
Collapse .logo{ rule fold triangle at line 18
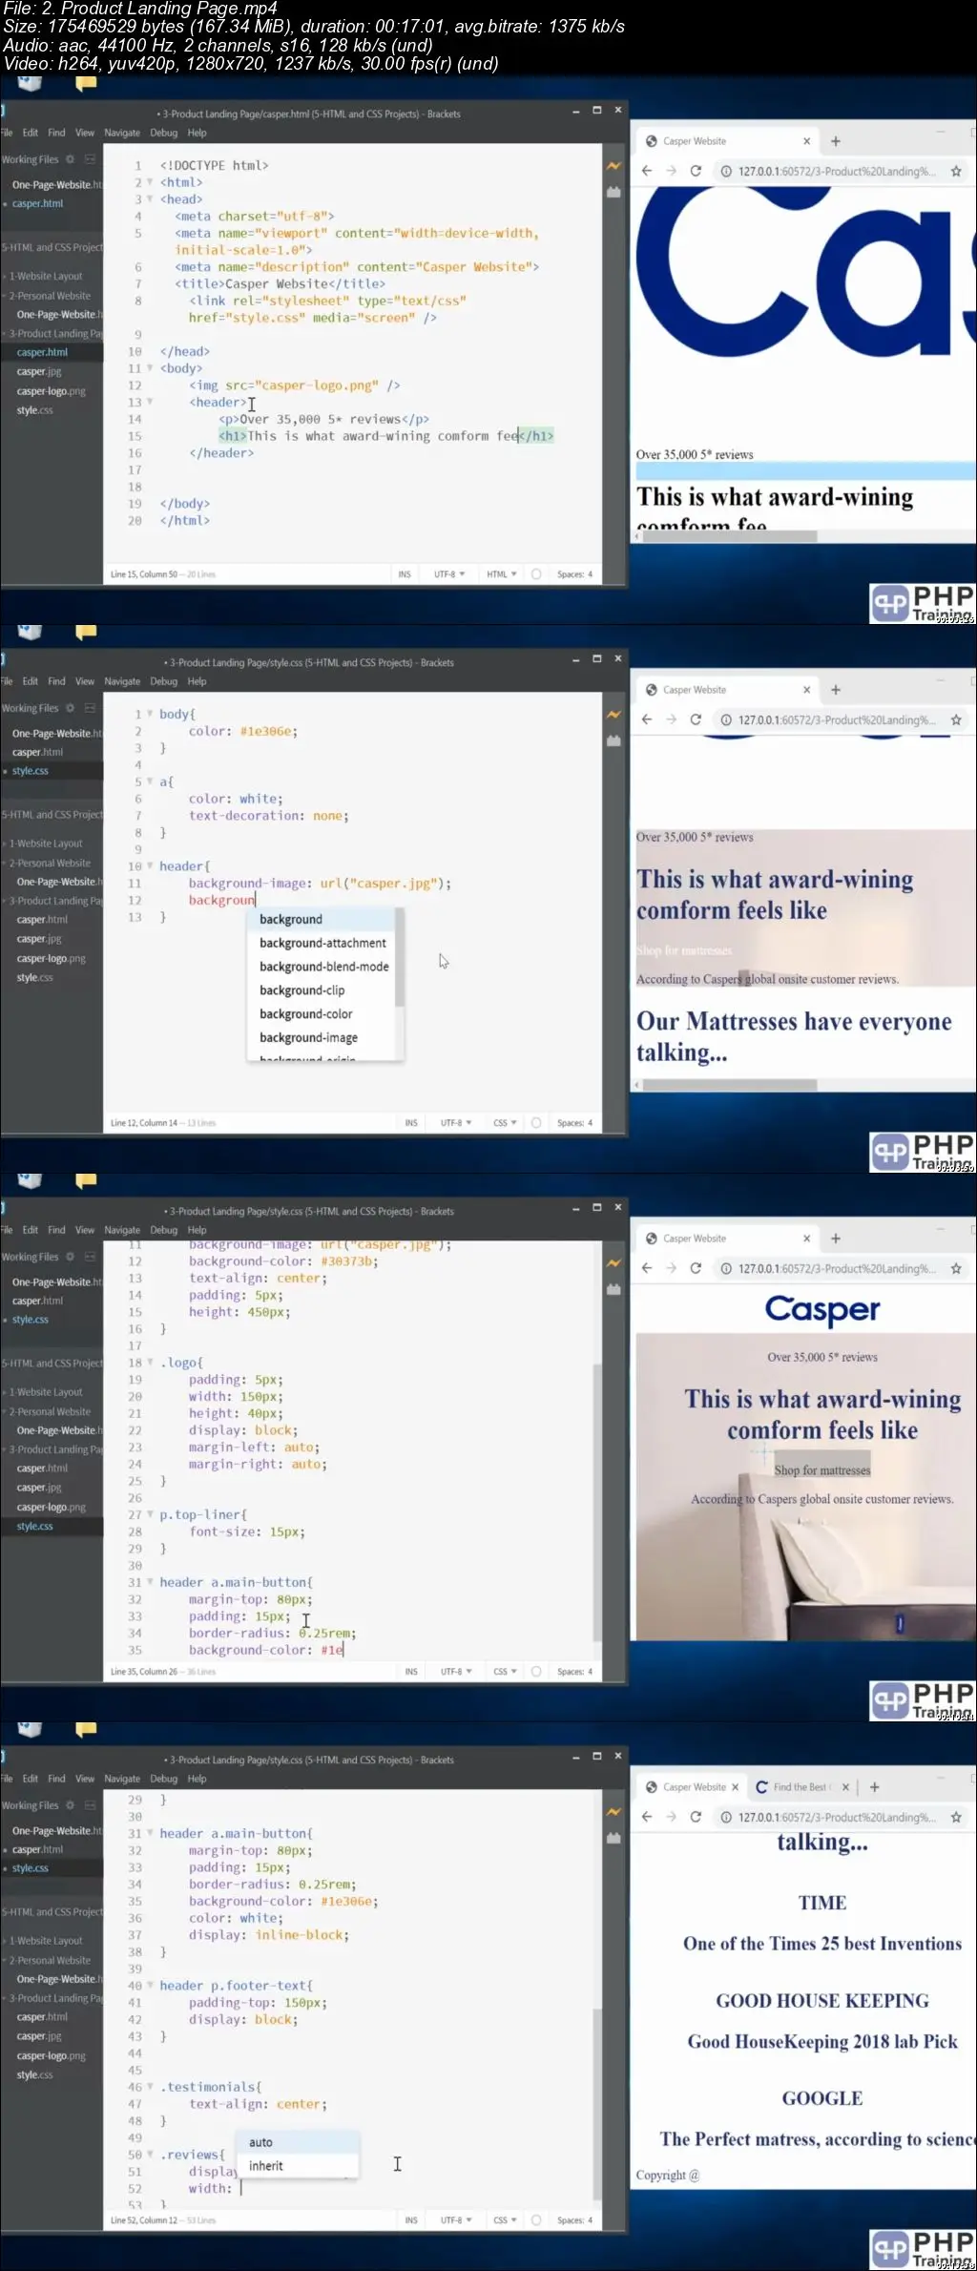click(x=150, y=1363)
